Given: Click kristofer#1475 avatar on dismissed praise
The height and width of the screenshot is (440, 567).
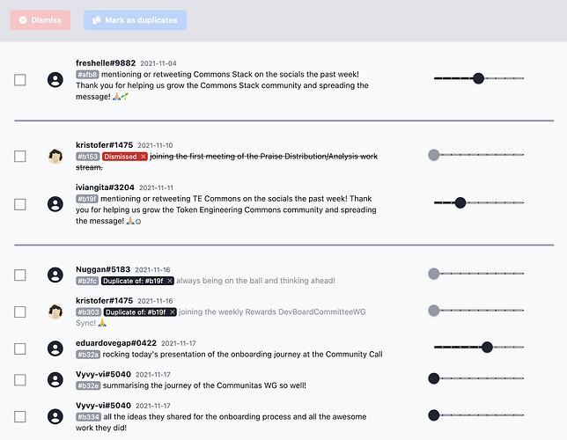Looking at the screenshot, I should (55, 156).
